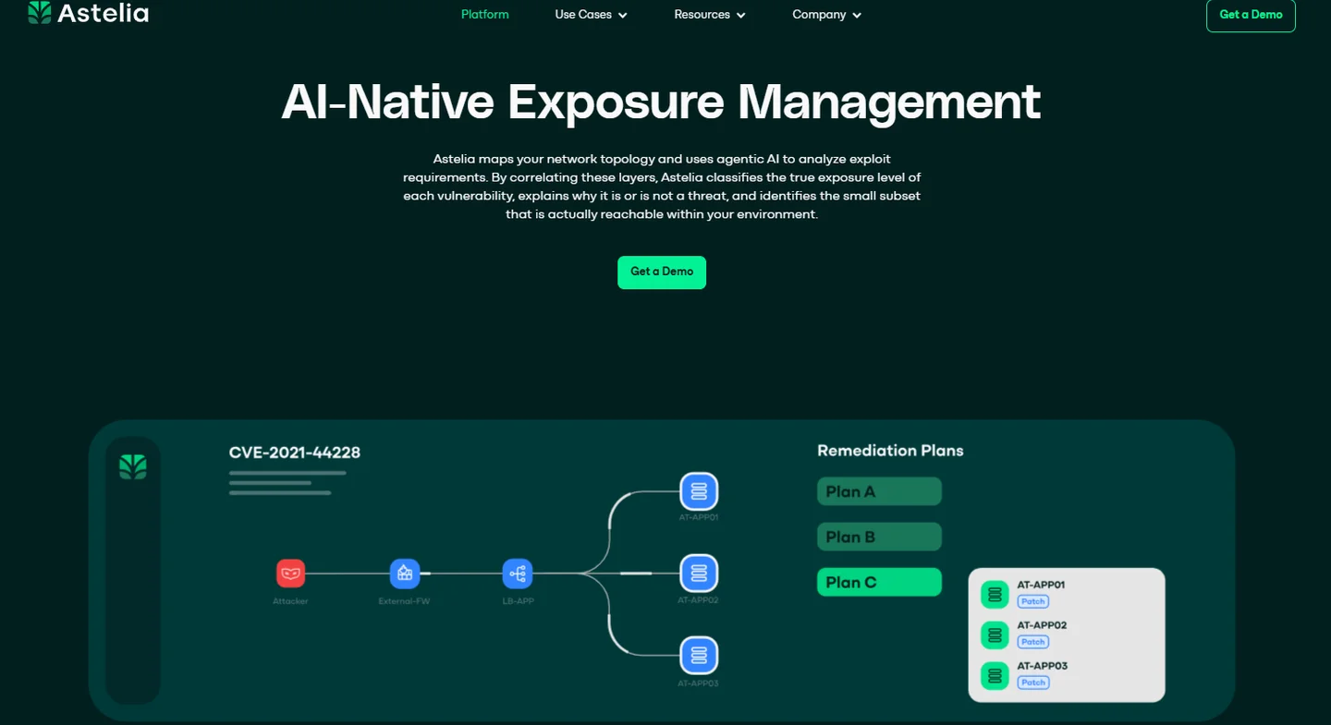This screenshot has width=1331, height=725.
Task: Expand the Use Cases dropdown
Action: point(591,15)
